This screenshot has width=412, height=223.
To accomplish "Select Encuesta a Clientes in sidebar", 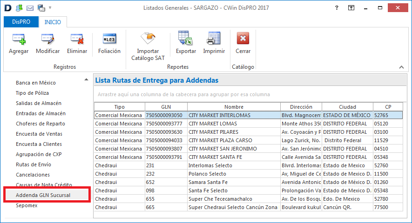I will (39, 144).
